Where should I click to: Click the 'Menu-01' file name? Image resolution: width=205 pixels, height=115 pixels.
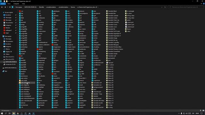[111, 69]
